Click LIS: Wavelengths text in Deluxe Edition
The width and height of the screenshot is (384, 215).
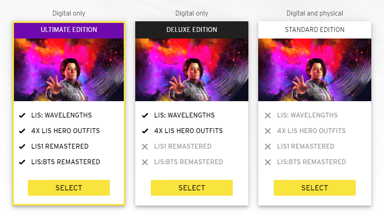tap(184, 115)
